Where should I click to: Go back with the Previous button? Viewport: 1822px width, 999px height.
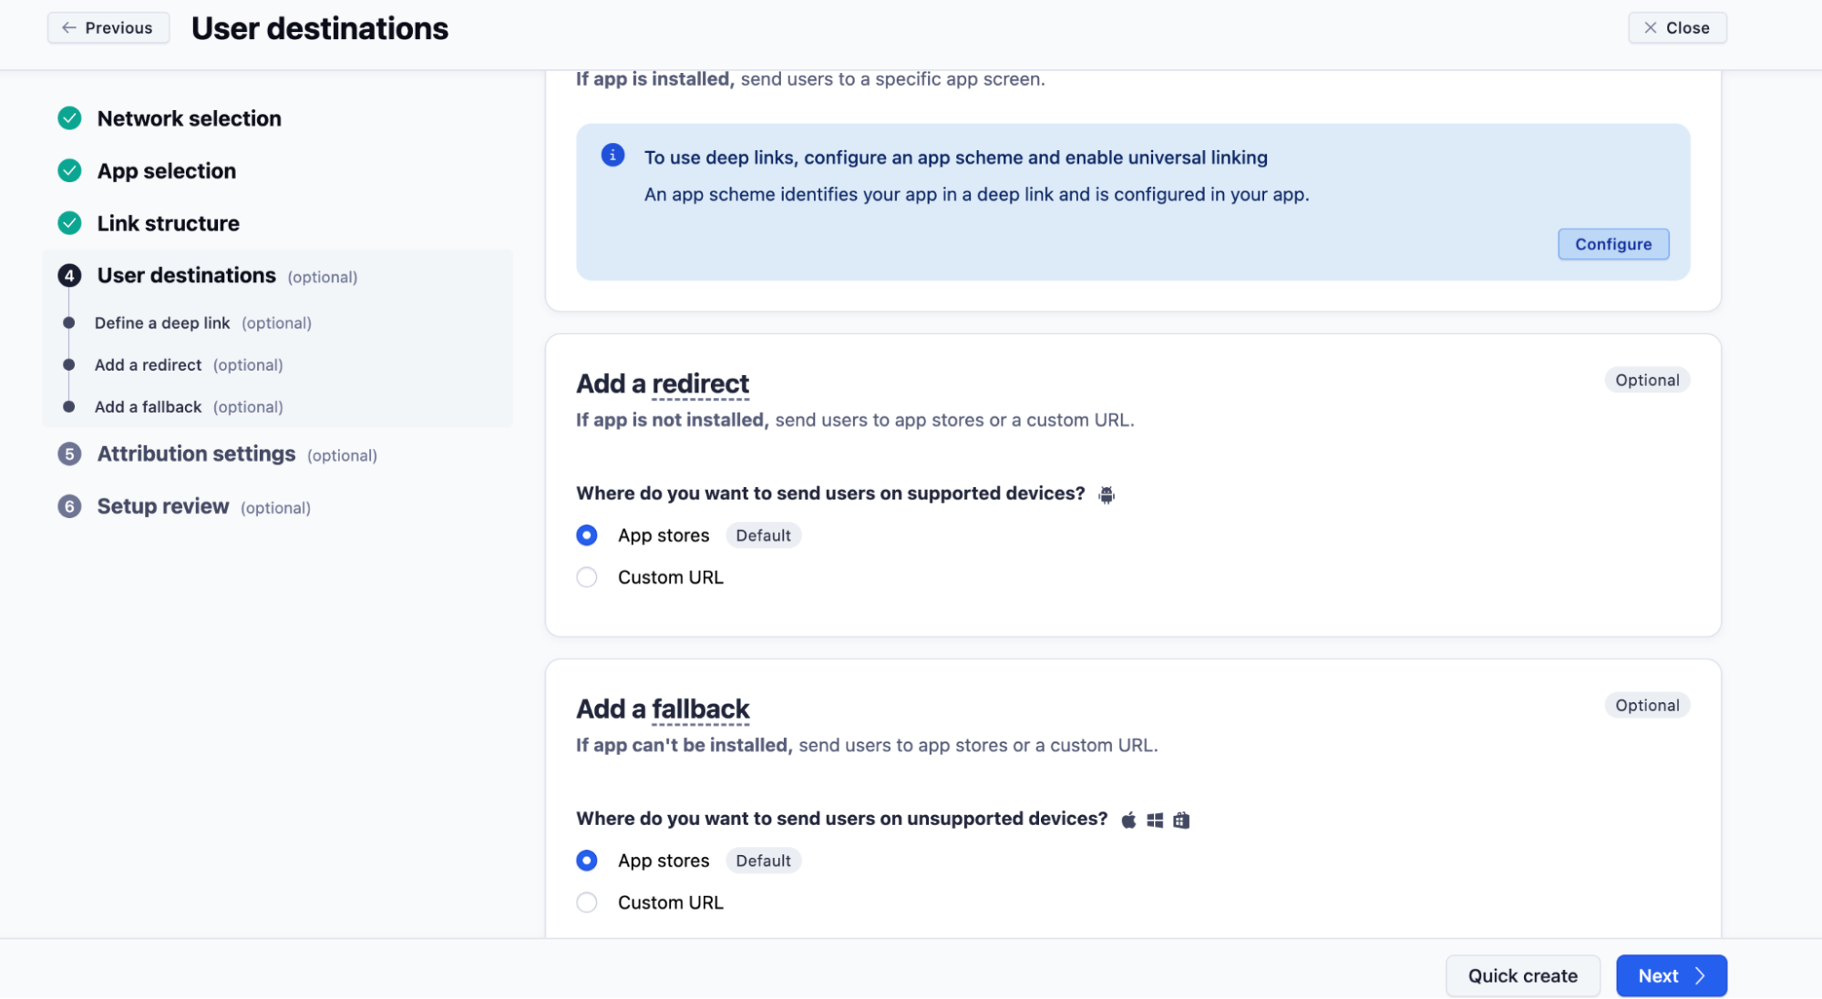[x=108, y=27]
